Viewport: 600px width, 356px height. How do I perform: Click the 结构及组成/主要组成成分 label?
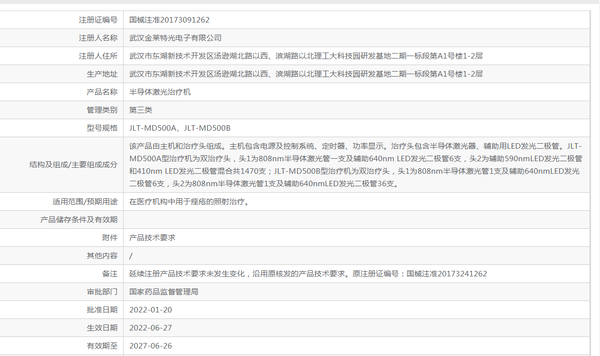tap(74, 165)
